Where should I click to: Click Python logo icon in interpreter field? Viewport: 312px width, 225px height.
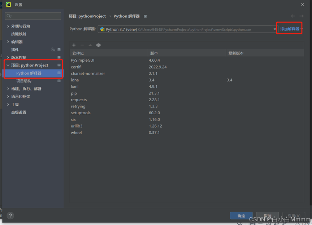click(102, 30)
